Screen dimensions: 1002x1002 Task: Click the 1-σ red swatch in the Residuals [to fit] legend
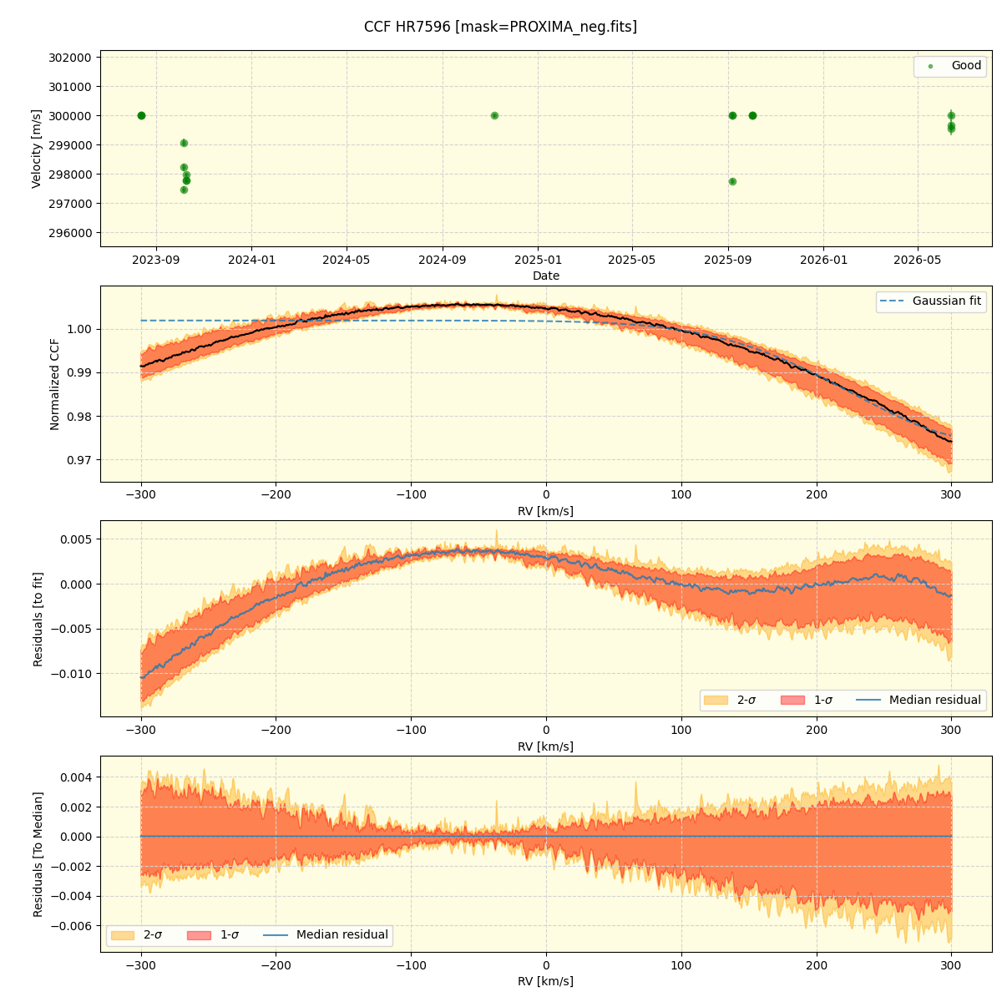click(x=793, y=700)
